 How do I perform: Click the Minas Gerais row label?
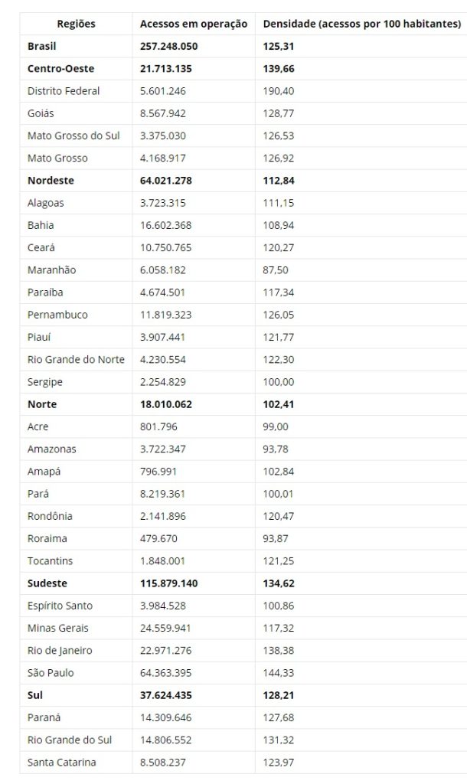(57, 628)
